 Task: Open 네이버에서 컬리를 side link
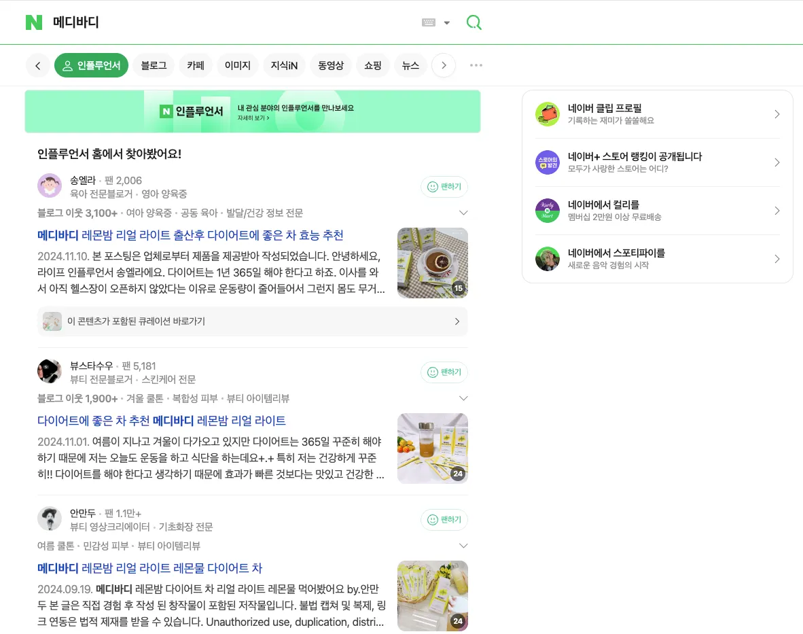pos(658,211)
